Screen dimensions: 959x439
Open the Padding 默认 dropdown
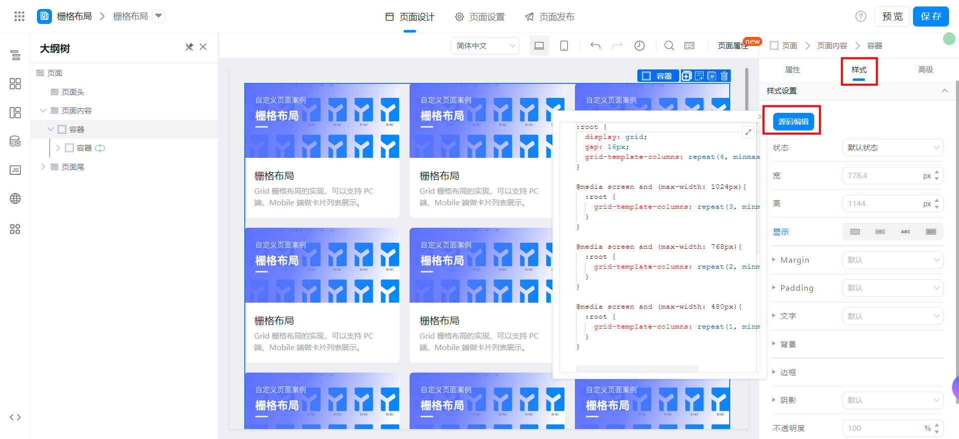click(x=893, y=288)
